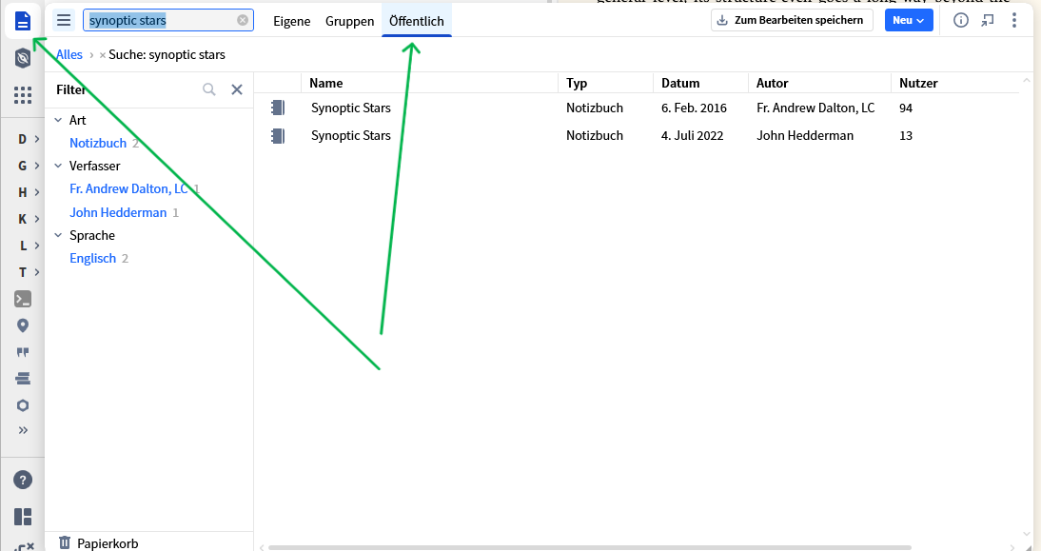Collapse the Art filter section

(60, 120)
